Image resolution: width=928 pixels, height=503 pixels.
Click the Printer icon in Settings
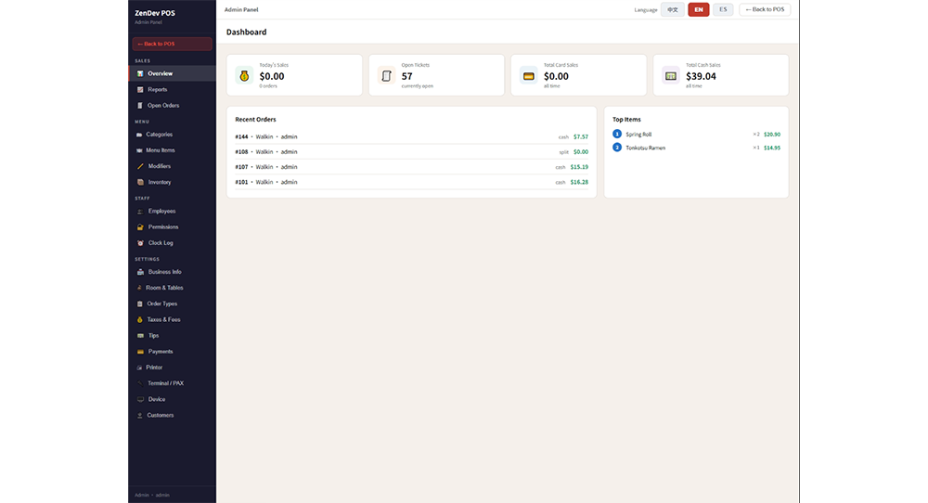140,368
